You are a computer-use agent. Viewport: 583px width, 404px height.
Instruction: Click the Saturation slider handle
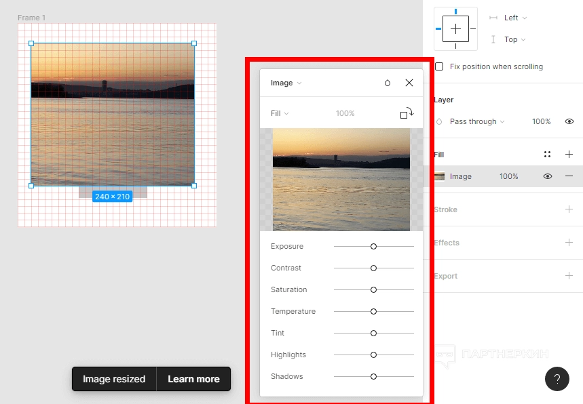tap(374, 290)
